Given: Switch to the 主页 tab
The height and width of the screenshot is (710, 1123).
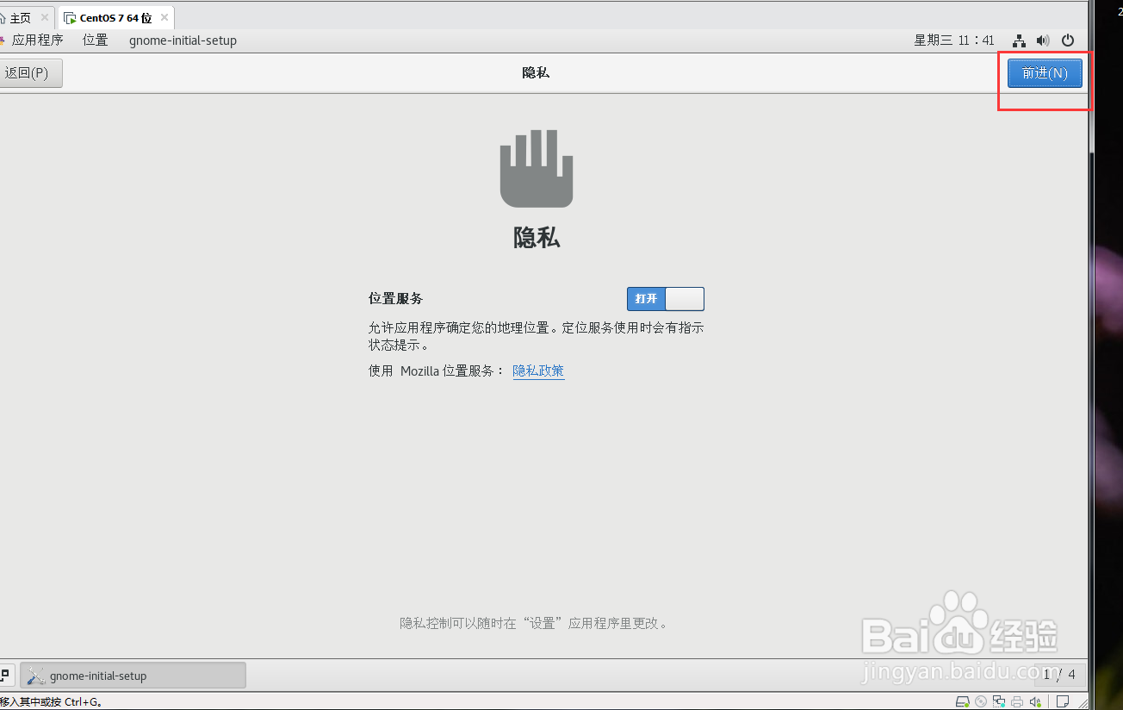Looking at the screenshot, I should coord(19,16).
